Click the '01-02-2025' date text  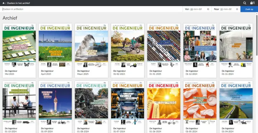tap(119, 74)
